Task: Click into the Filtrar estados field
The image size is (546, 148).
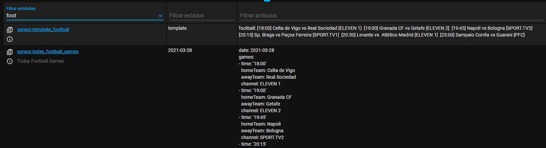Action: click(201, 16)
